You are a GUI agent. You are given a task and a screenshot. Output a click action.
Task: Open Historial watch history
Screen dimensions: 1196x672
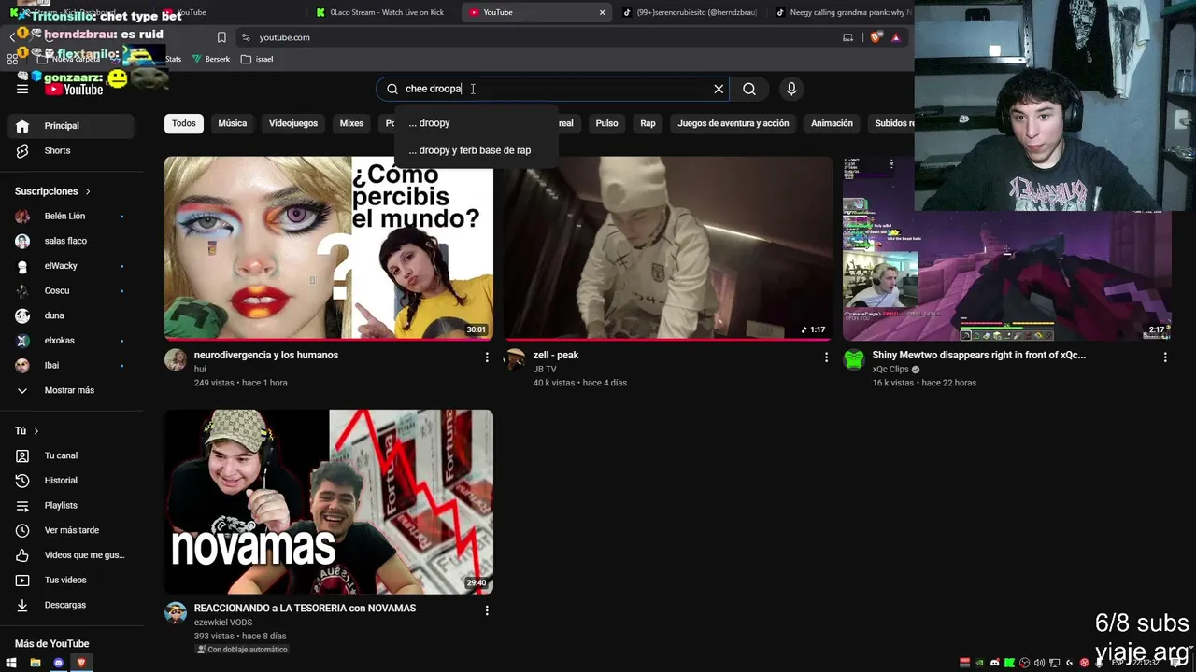[71, 481]
